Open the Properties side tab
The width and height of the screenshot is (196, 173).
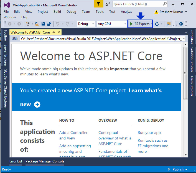[192, 37]
